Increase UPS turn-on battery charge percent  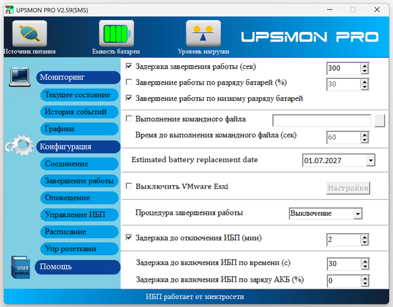coord(365,279)
